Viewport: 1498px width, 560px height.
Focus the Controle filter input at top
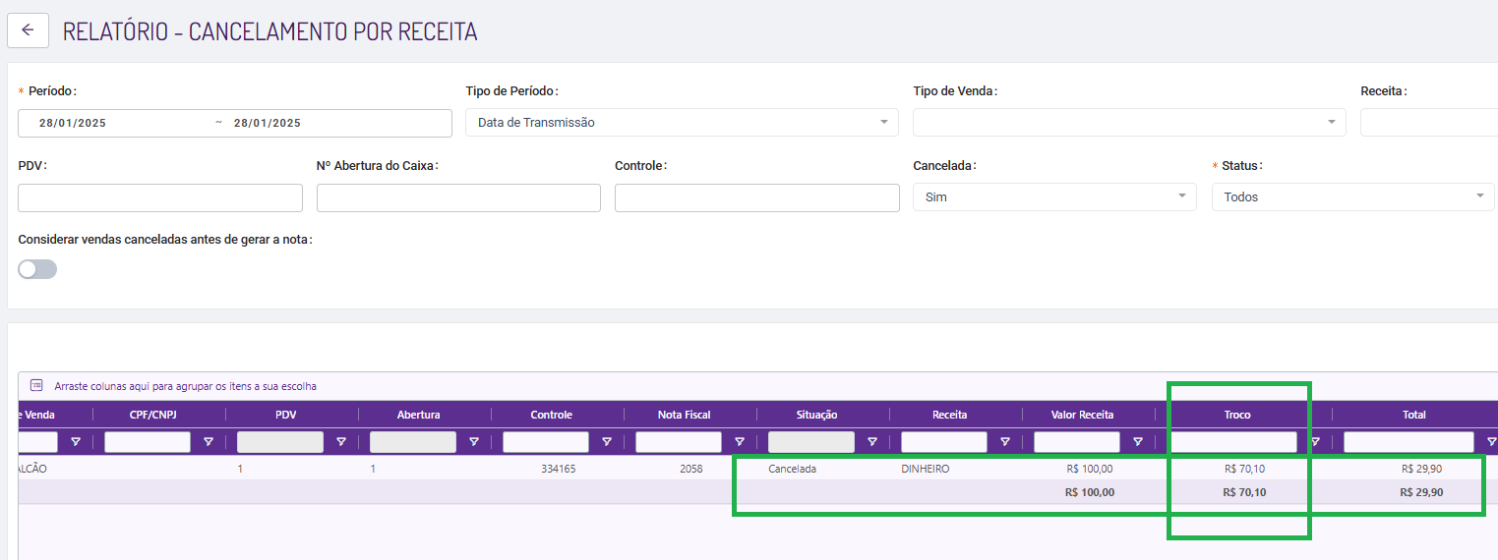tap(756, 197)
